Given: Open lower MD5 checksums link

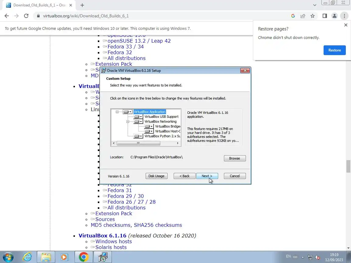Looking at the screenshot, I should [111, 225].
